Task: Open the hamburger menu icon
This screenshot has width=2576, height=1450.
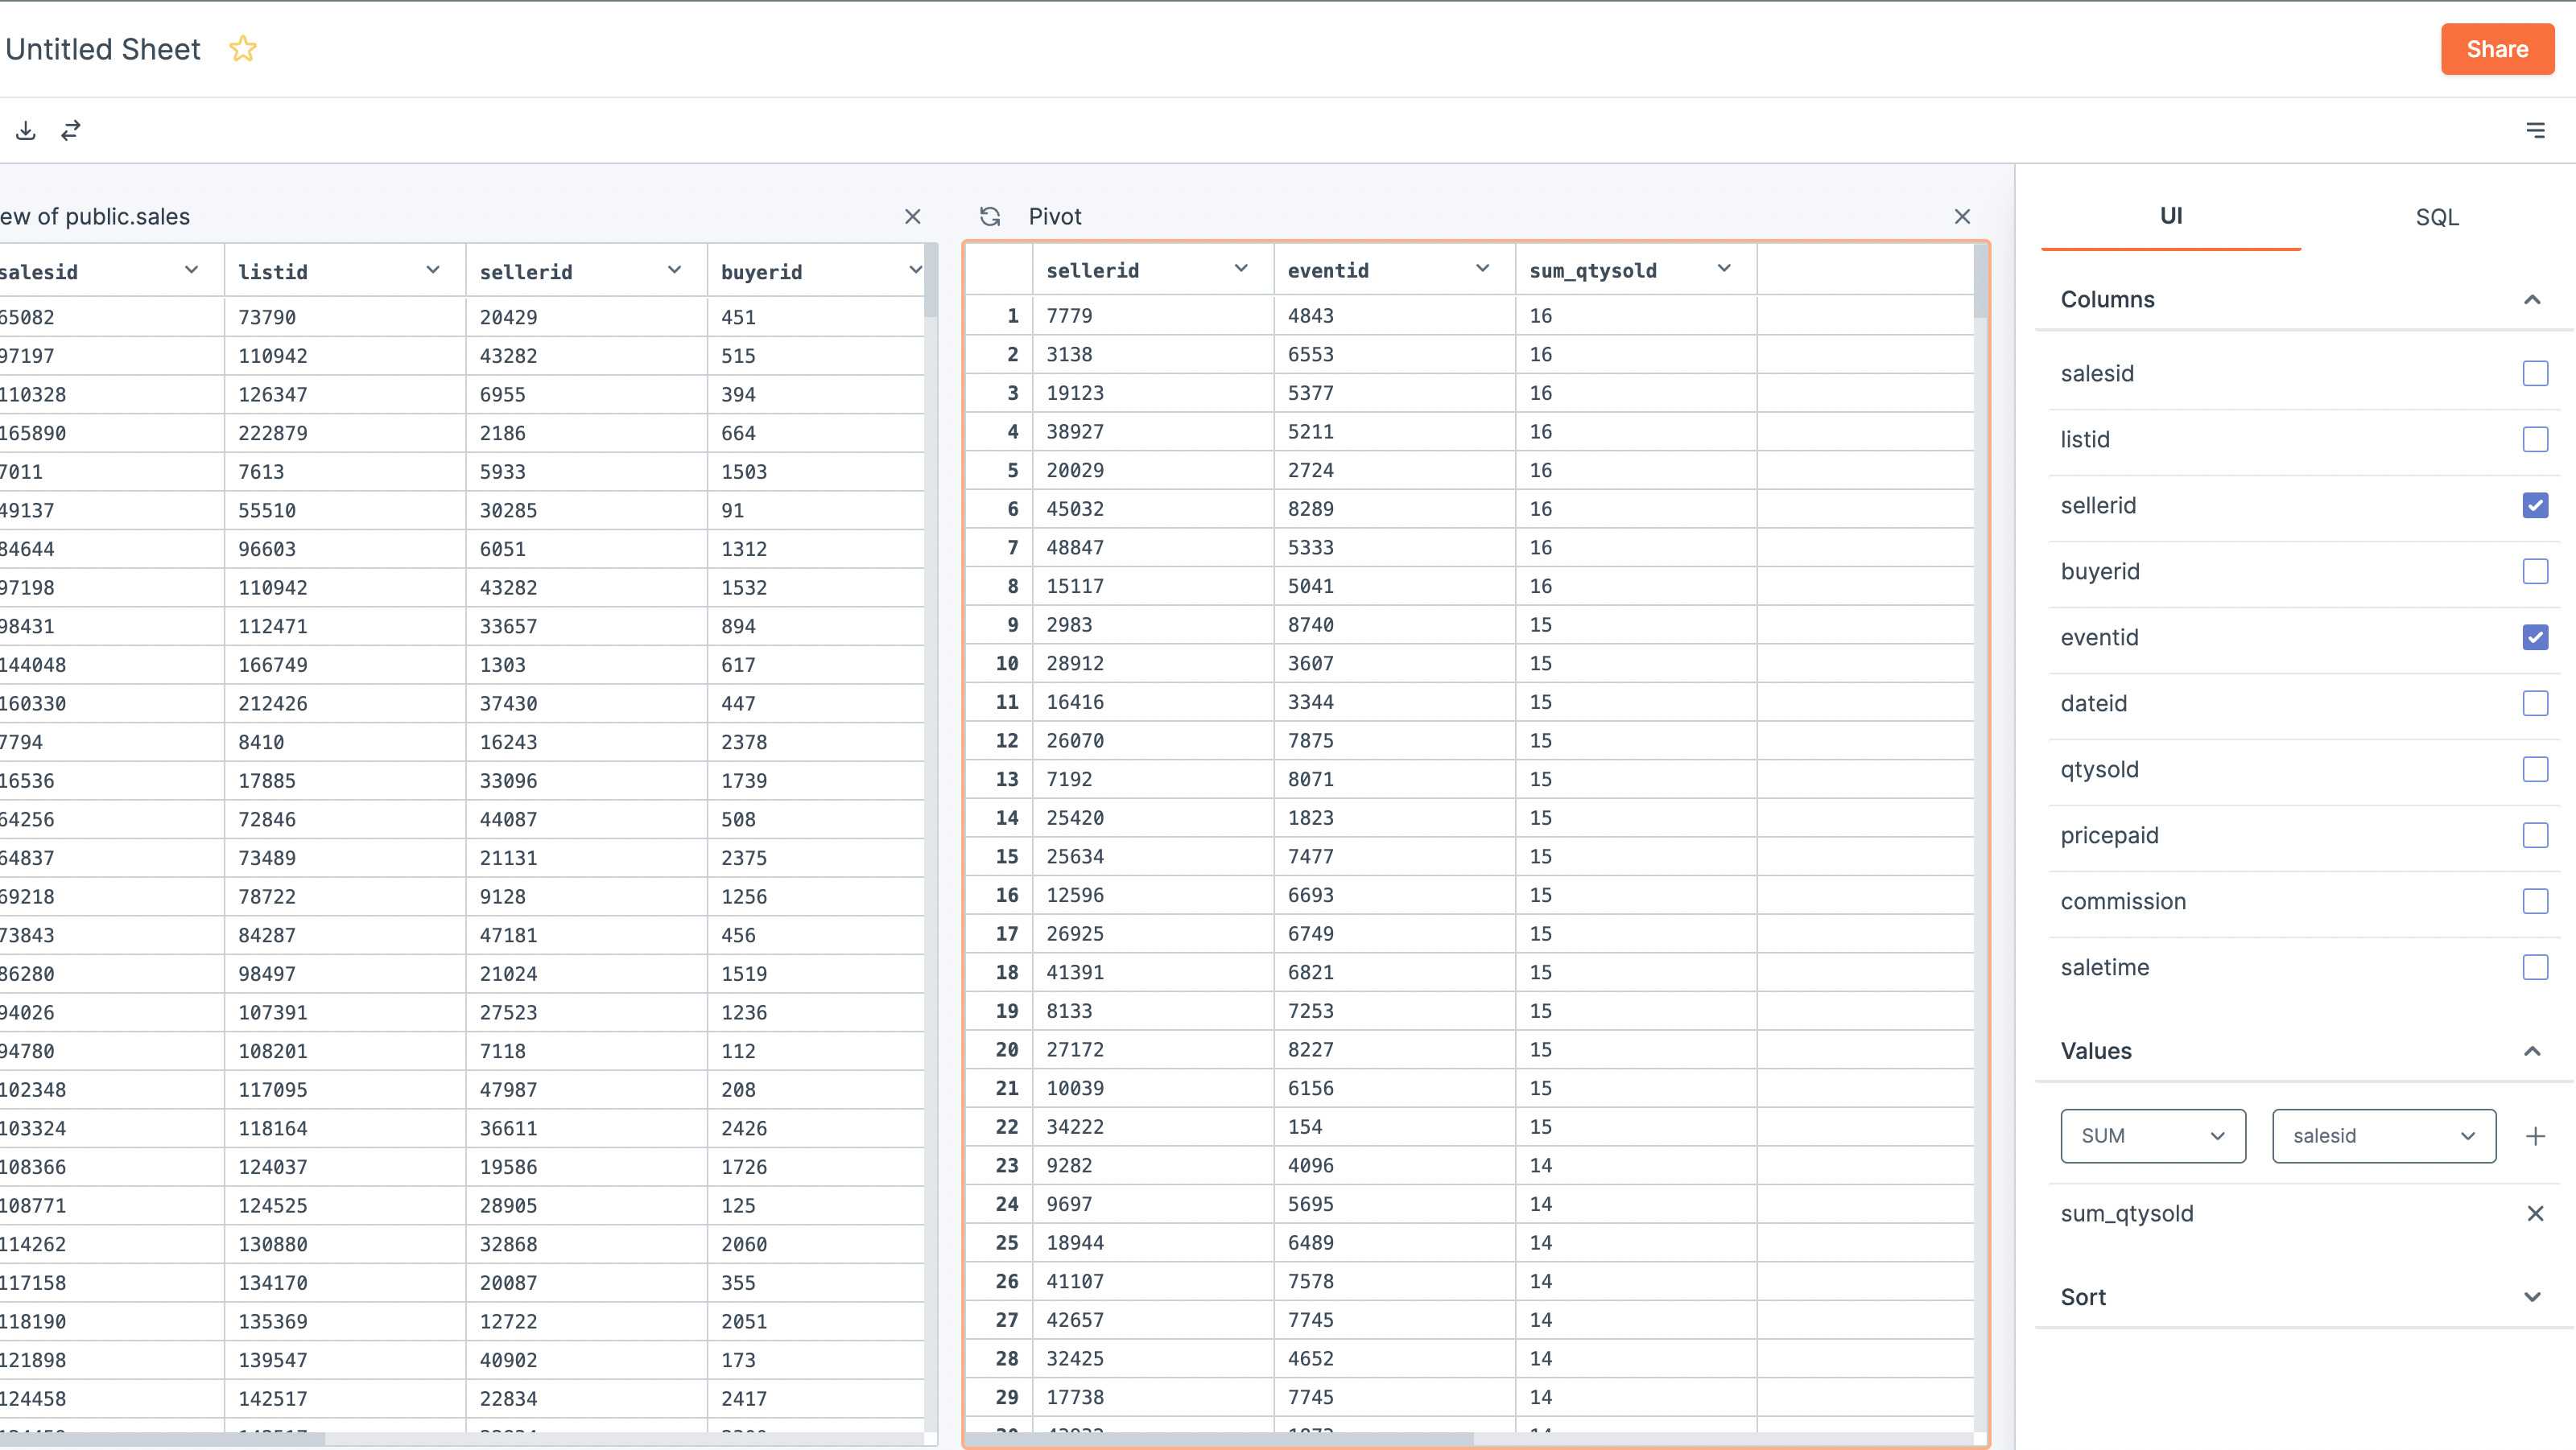Action: pyautogui.click(x=2535, y=131)
